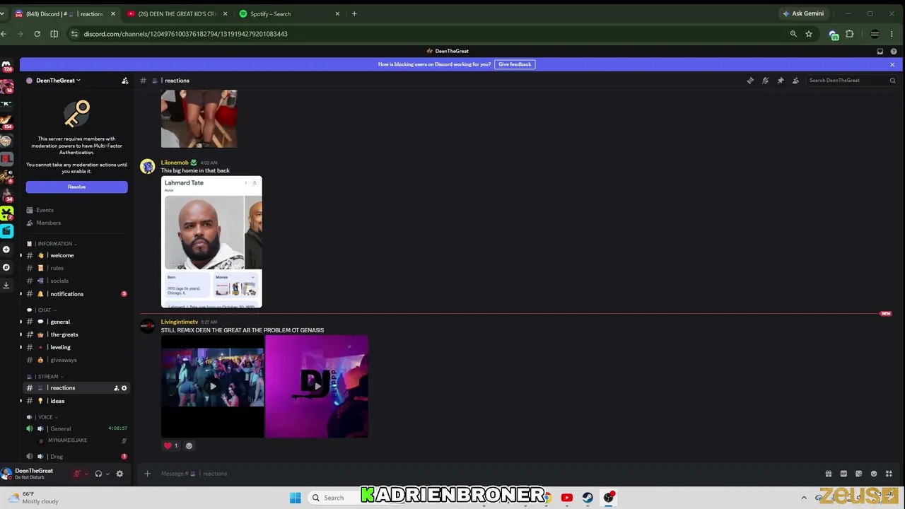The width and height of the screenshot is (905, 509).
Task: Open the GIF picker
Action: [x=843, y=474]
